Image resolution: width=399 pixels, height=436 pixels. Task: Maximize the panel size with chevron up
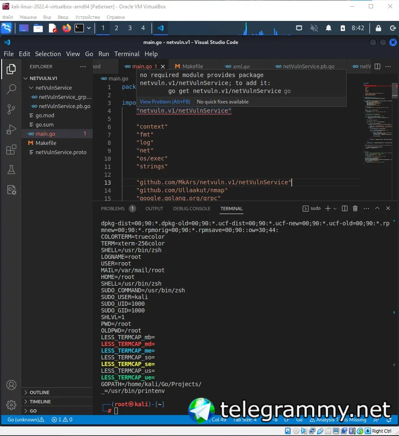tap(377, 208)
